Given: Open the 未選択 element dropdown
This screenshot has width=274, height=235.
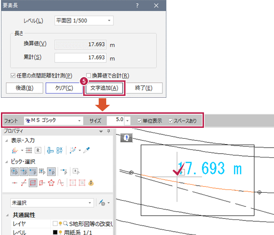Looking at the screenshot, I should (52, 203).
